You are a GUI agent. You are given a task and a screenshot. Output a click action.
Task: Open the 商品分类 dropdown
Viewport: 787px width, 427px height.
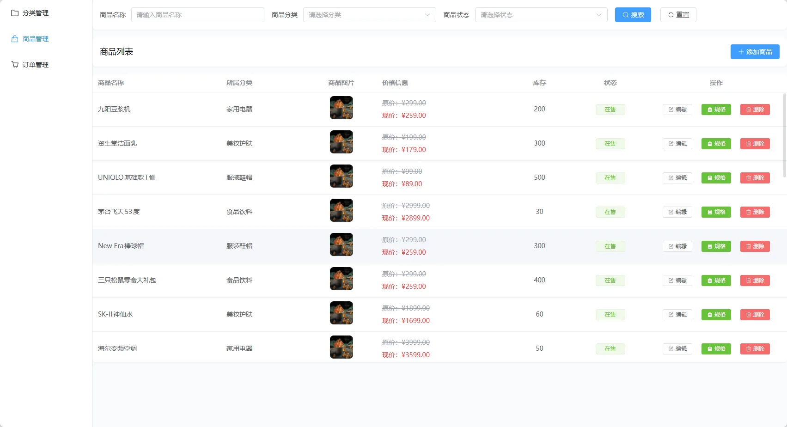(x=369, y=15)
